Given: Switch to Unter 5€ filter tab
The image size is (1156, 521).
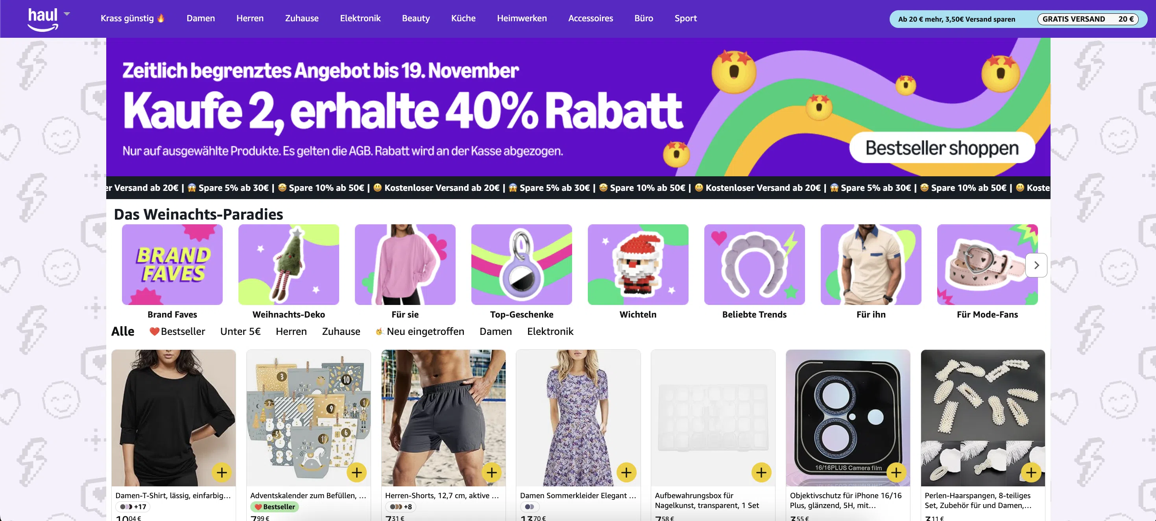Looking at the screenshot, I should click(240, 331).
